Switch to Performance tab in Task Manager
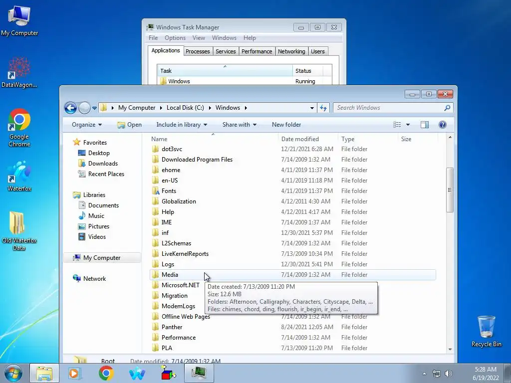This screenshot has height=383, width=511. pyautogui.click(x=257, y=51)
